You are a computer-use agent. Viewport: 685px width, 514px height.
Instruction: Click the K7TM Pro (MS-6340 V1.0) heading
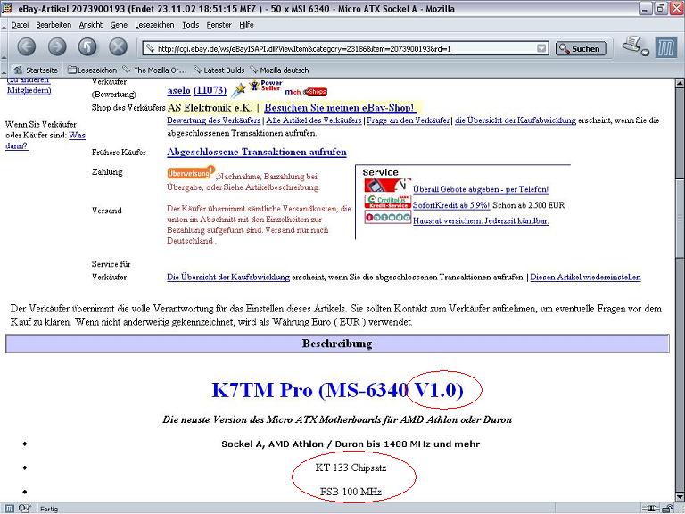coord(337,390)
